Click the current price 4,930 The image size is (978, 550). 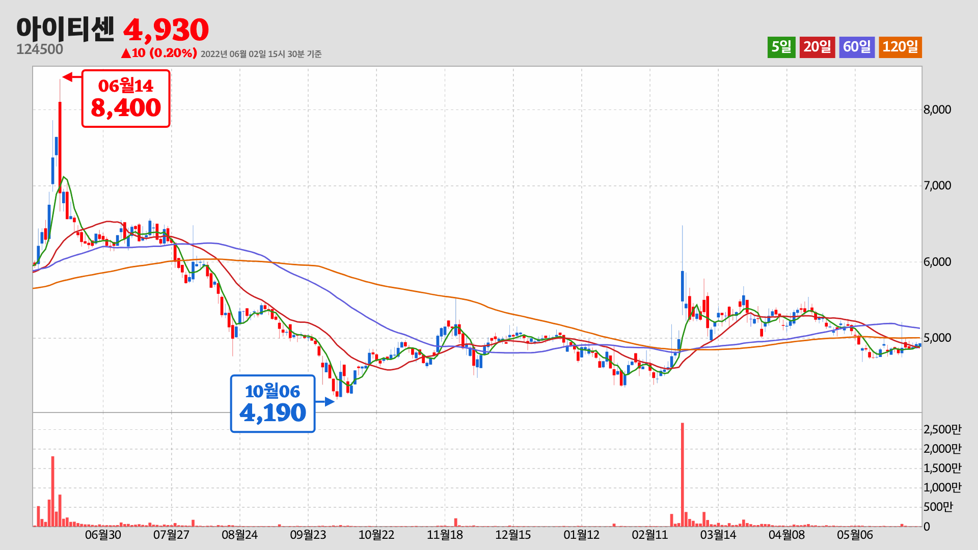coord(166,30)
